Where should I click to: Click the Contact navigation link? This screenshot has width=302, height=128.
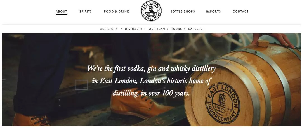(x=240, y=11)
